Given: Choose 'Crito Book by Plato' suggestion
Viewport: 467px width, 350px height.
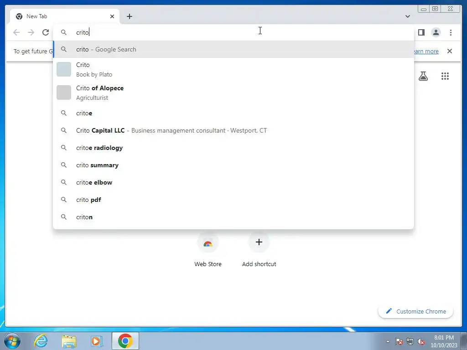Looking at the screenshot, I should pyautogui.click(x=233, y=69).
